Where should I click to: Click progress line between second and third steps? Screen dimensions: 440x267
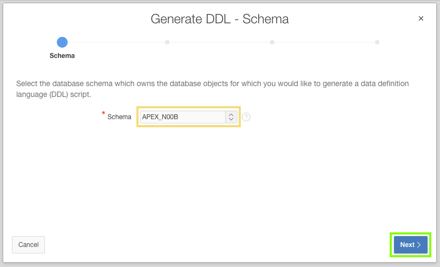pyautogui.click(x=220, y=42)
